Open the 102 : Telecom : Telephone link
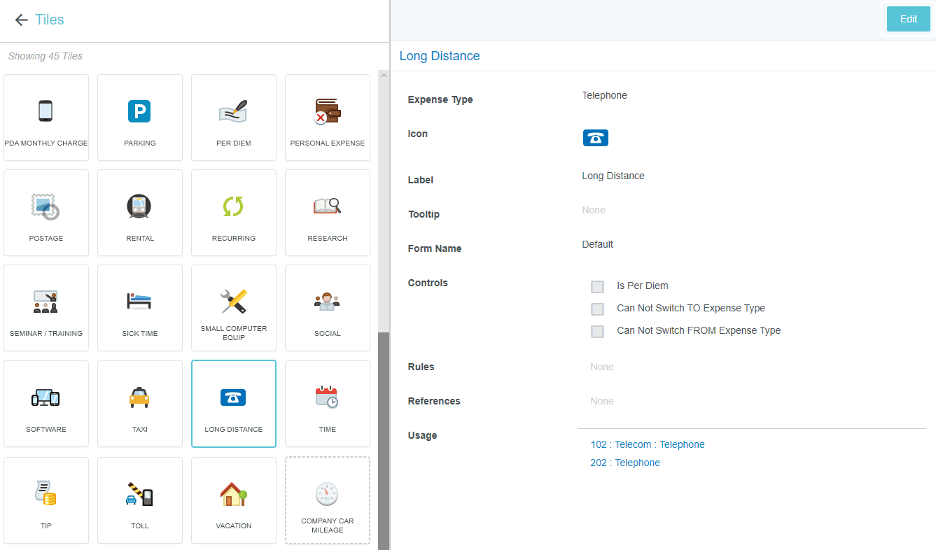Screen dimensions: 936x550 (x=647, y=444)
